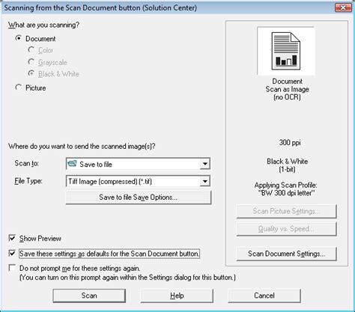Click the "BW 300 dpi letter" profile text
The width and height of the screenshot is (355, 312).
pos(286,193)
